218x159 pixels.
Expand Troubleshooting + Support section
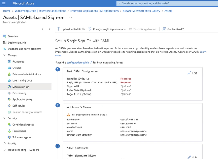tap(5, 150)
